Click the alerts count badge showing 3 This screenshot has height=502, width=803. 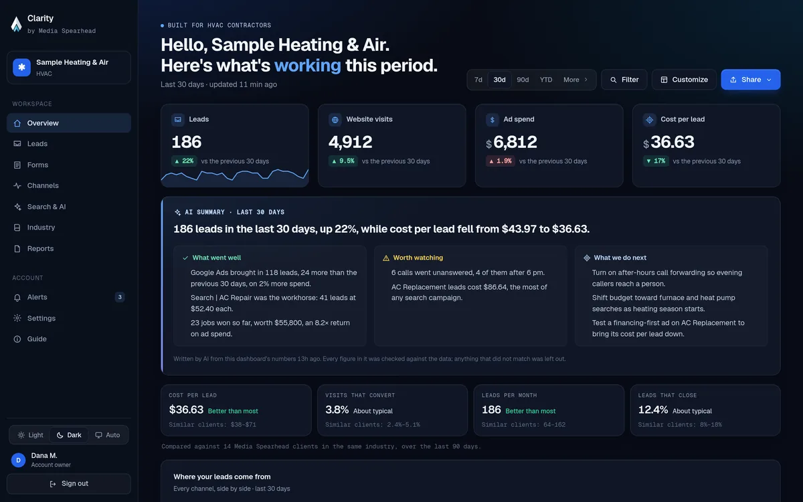(120, 297)
